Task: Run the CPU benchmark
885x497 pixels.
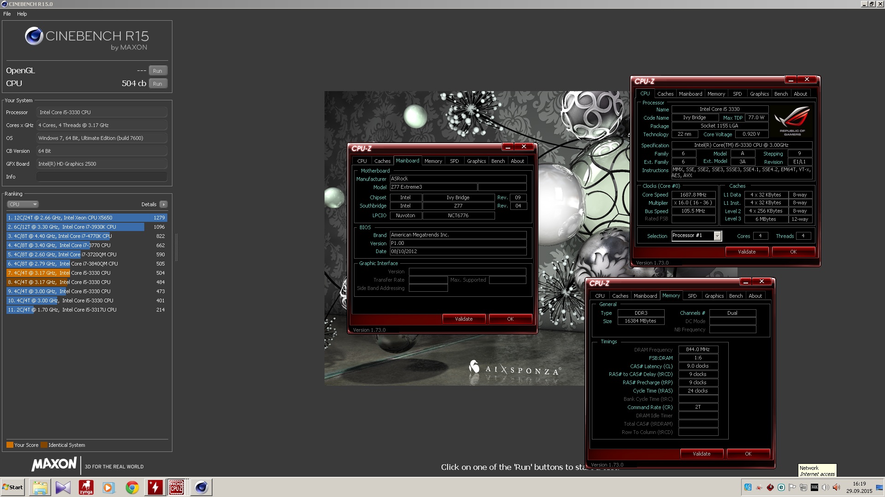Action: (x=158, y=84)
